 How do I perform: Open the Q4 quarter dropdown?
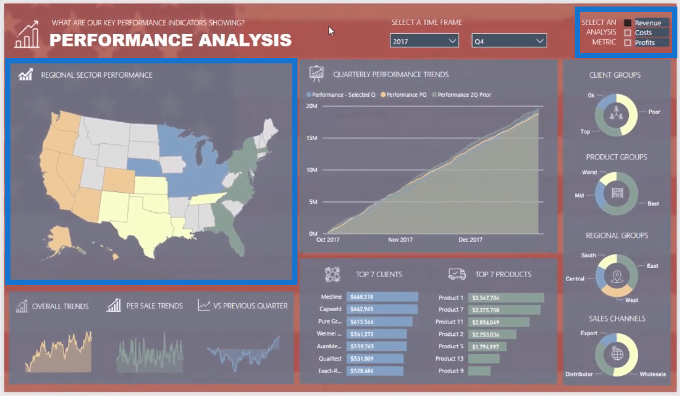click(x=509, y=41)
